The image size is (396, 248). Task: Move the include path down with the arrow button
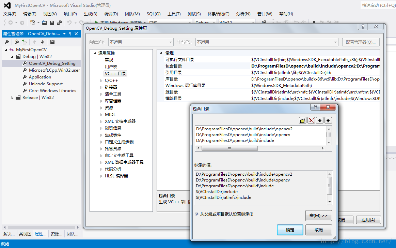tap(320, 120)
